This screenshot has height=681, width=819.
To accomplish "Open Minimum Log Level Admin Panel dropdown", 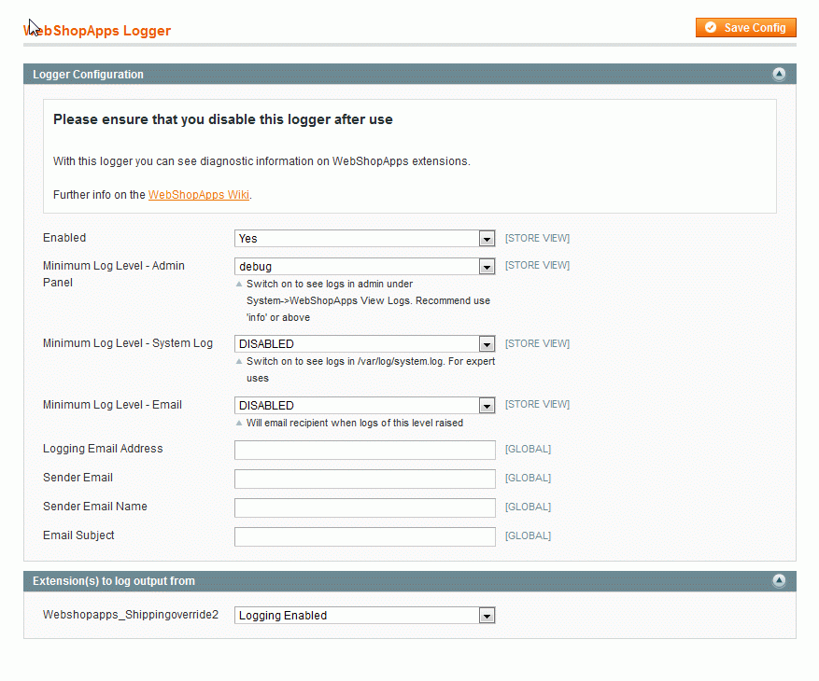I will (x=364, y=267).
